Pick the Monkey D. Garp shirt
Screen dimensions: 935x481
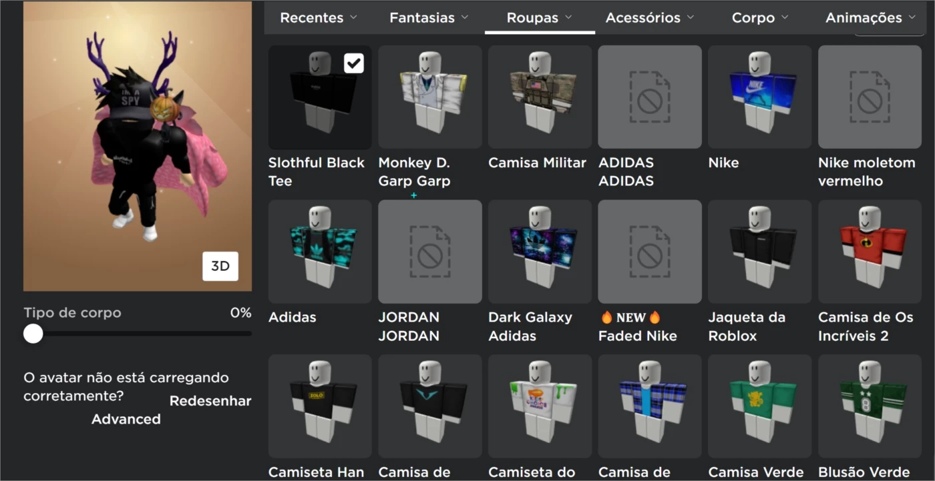point(429,97)
